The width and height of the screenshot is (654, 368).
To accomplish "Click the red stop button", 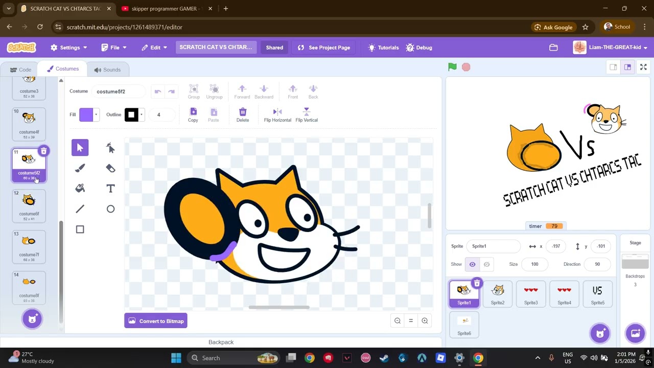I will (466, 67).
